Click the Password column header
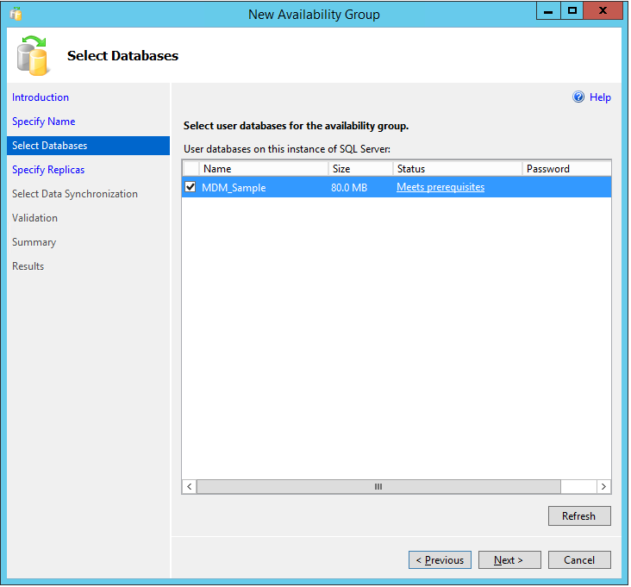 (566, 169)
